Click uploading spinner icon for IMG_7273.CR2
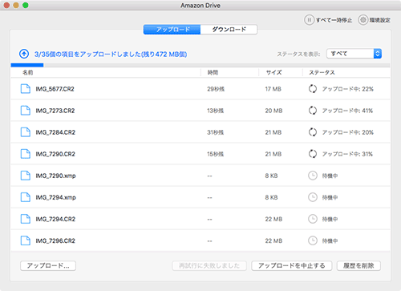 pos(313,111)
